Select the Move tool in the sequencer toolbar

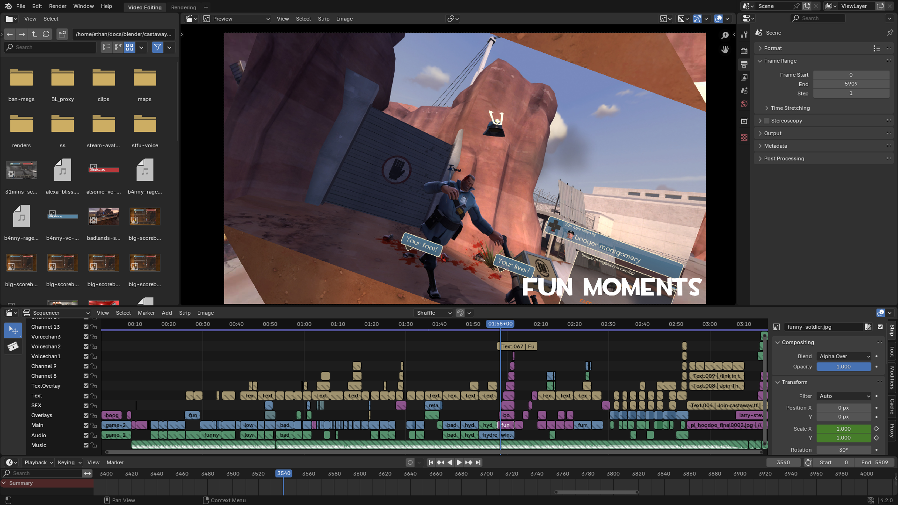[x=13, y=330]
